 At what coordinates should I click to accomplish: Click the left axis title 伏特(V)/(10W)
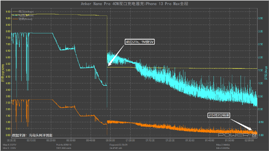pos(3,73)
